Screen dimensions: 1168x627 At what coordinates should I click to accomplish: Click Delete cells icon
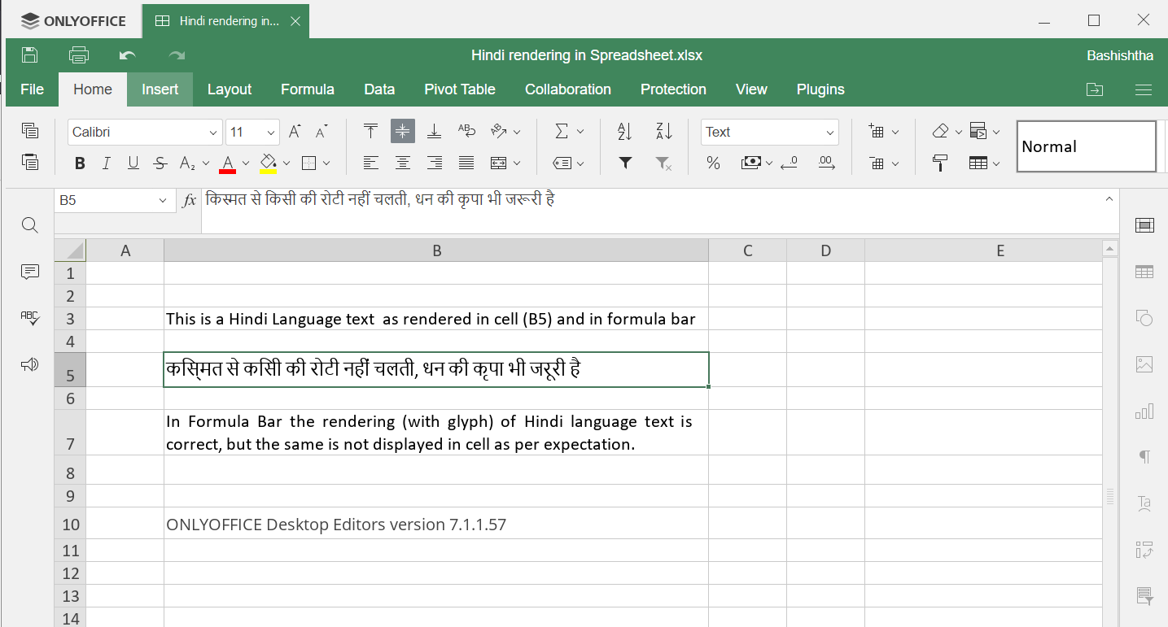tap(877, 163)
